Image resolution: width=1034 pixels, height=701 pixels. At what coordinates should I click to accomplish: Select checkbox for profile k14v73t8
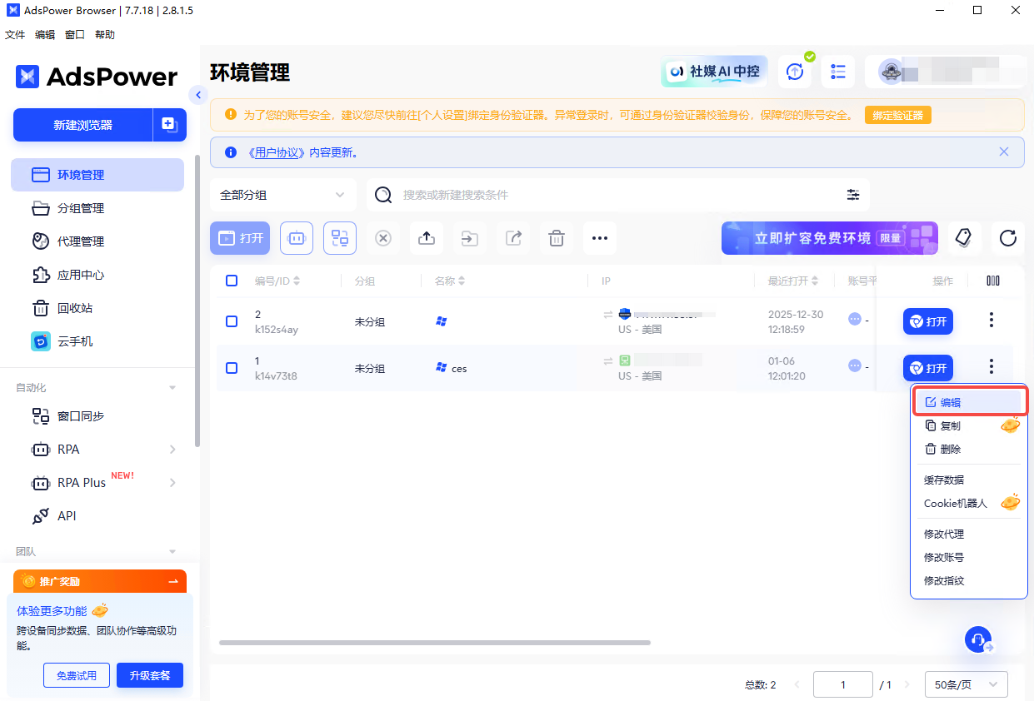[232, 367]
